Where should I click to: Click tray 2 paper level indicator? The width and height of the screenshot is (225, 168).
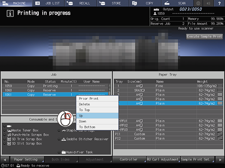(220, 90)
